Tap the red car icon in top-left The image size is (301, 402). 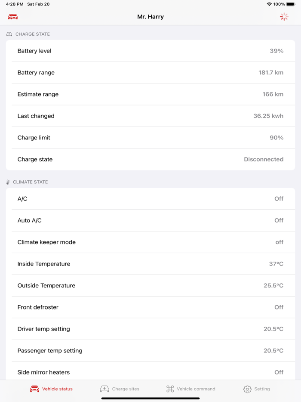pos(13,17)
